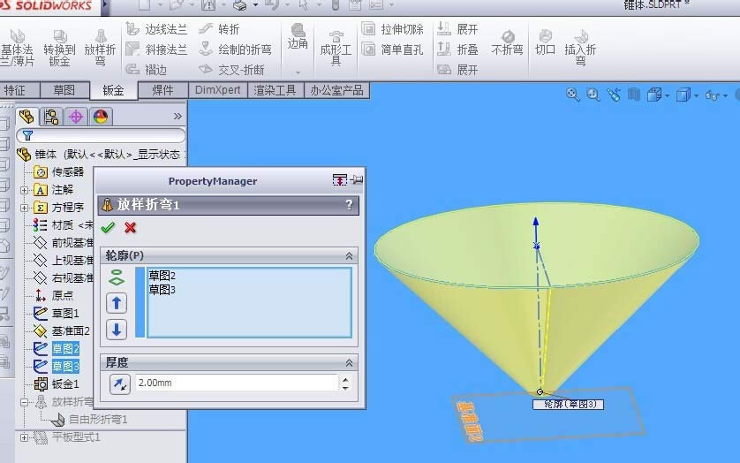The width and height of the screenshot is (740, 463).
Task: Click the Forming Tool (成形工具) icon
Action: click(336, 49)
